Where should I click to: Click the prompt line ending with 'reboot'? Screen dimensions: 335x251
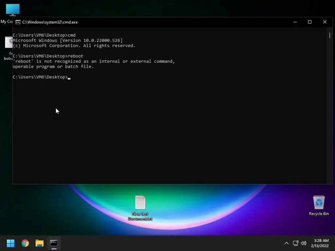pyautogui.click(x=48, y=56)
